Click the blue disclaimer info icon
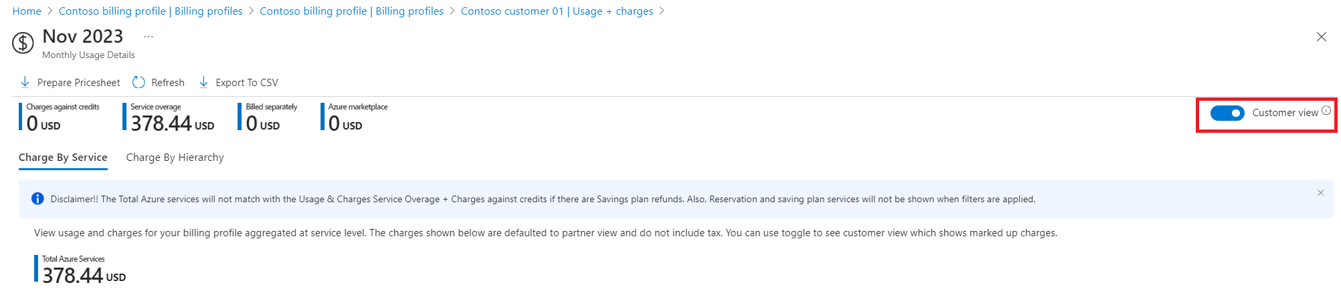This screenshot has height=293, width=1341. 37,199
